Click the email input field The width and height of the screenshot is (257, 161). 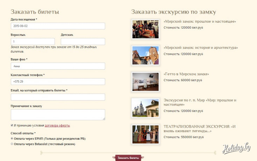[x=58, y=97]
